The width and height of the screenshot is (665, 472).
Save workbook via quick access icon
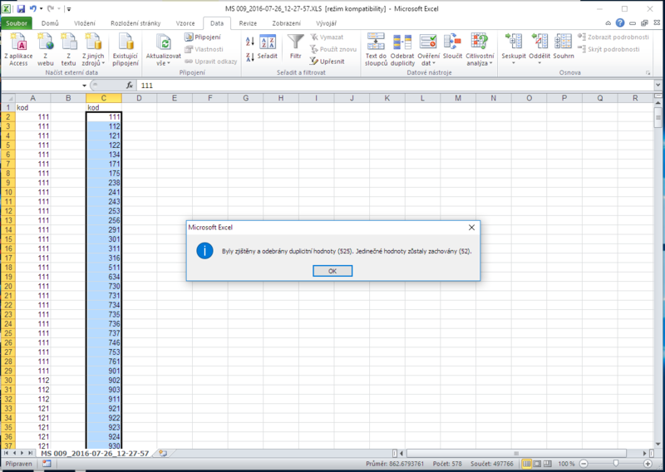[x=21, y=8]
